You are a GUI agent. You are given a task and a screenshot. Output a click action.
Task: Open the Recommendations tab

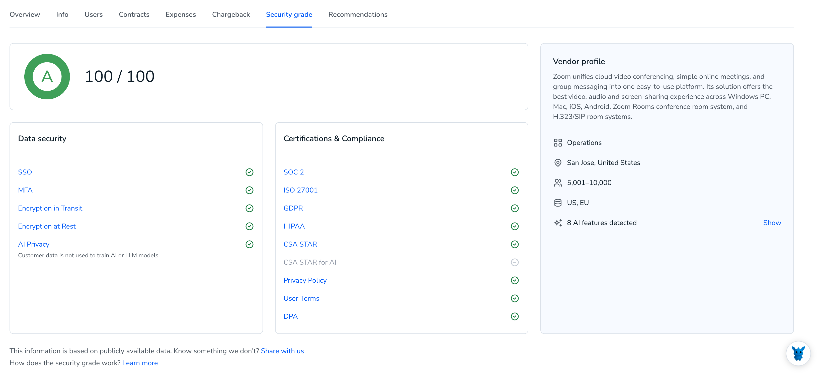click(x=358, y=14)
